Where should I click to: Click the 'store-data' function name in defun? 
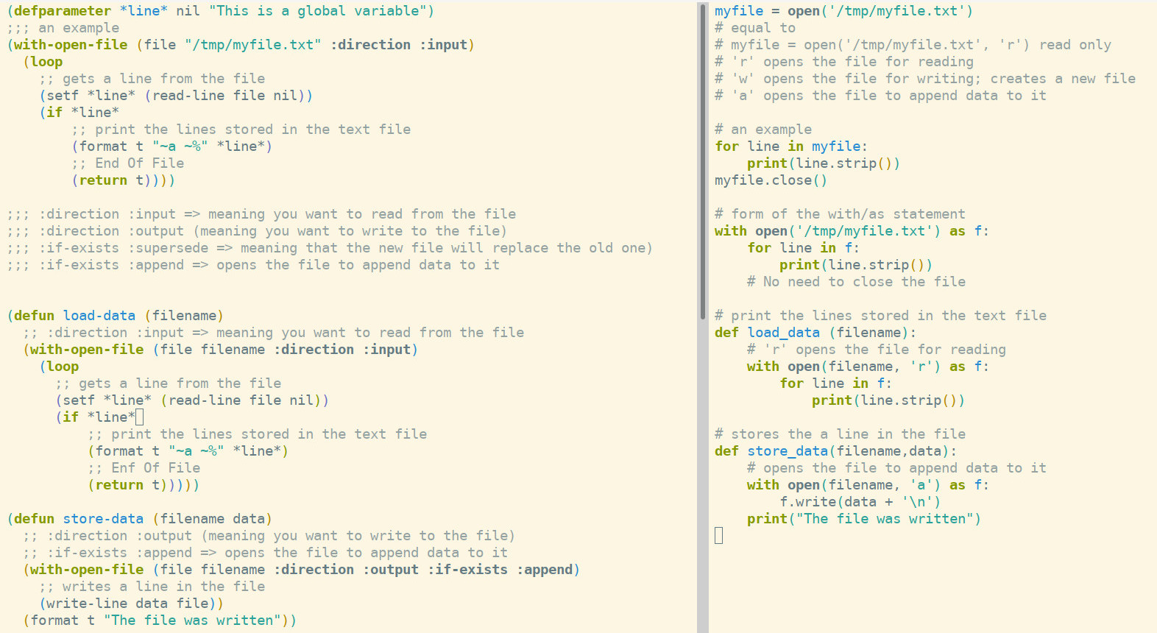tap(103, 519)
